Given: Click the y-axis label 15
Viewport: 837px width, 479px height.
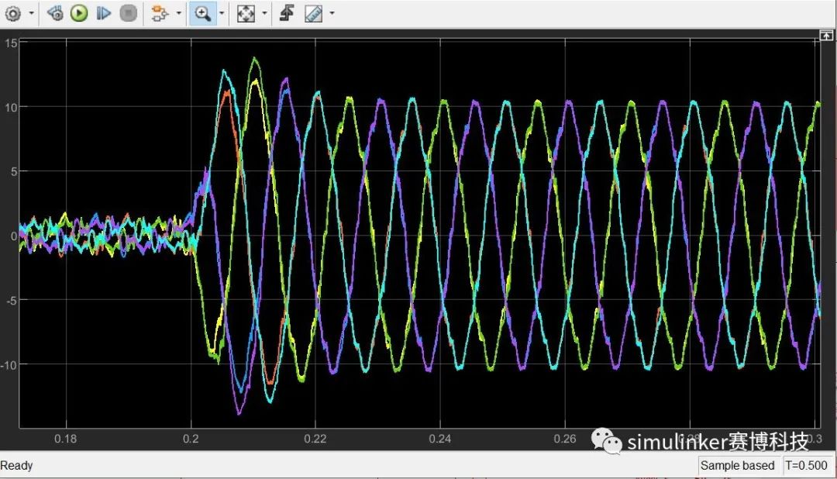Looking at the screenshot, I should (11, 43).
